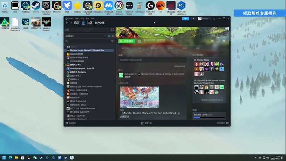Add game to favorites heart icon
This screenshot has height=161, width=286.
click(224, 41)
